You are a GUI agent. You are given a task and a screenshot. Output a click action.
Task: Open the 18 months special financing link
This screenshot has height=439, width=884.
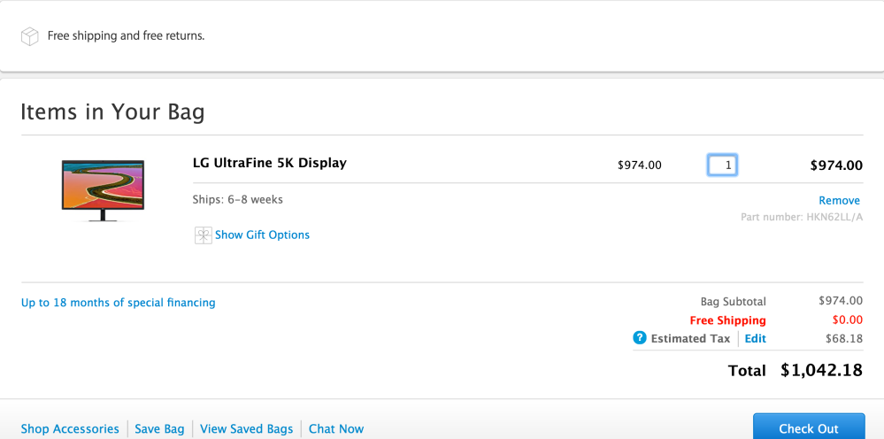tap(118, 303)
